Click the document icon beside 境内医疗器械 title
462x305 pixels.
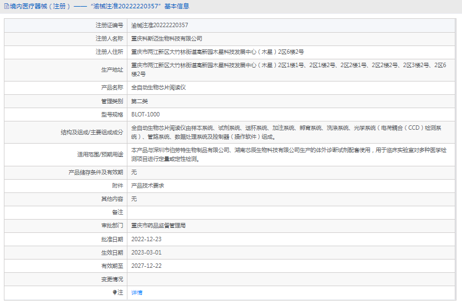(7, 6)
